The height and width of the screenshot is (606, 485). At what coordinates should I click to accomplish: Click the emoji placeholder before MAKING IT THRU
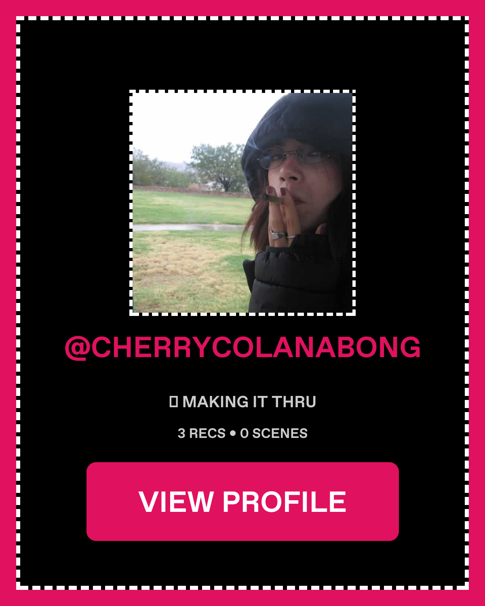point(173,402)
